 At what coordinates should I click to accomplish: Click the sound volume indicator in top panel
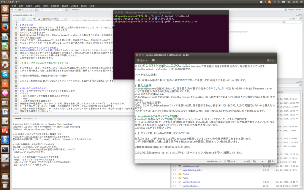289,2
